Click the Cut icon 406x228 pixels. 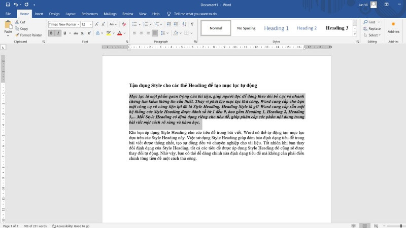20,22
